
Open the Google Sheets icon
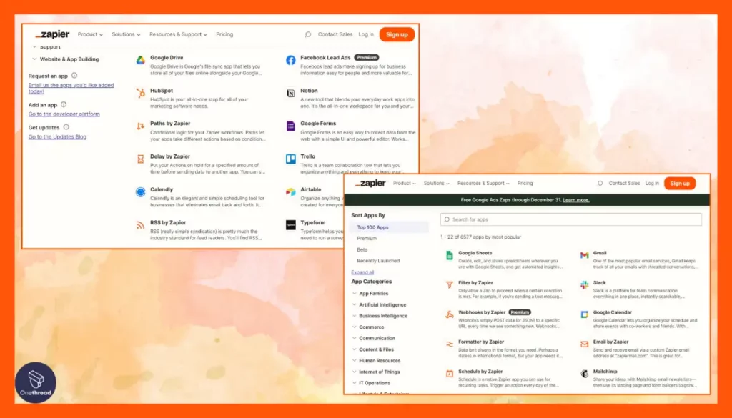pyautogui.click(x=449, y=255)
